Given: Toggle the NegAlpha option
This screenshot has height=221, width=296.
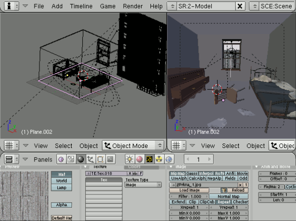Looking at the screenshot, I should pyautogui.click(x=214, y=179).
